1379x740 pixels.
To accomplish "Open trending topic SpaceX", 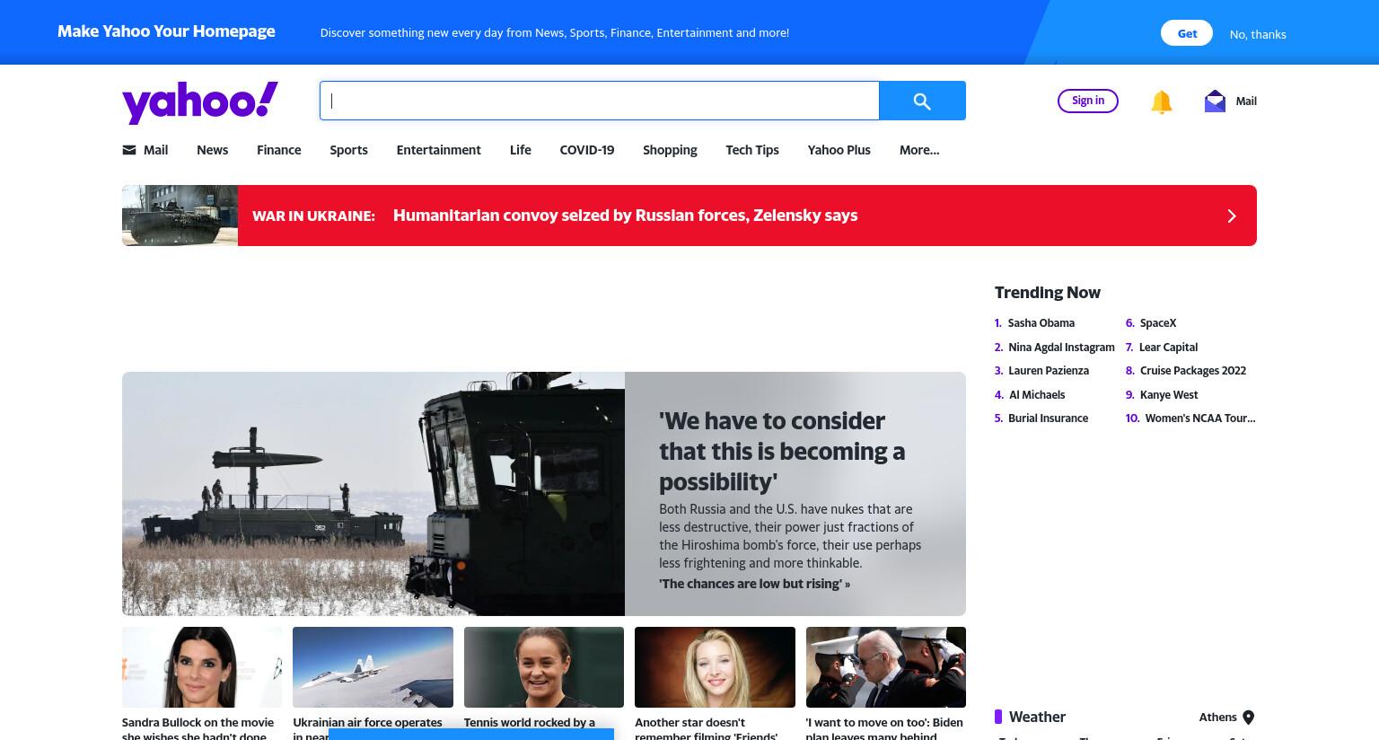I will click(1158, 323).
